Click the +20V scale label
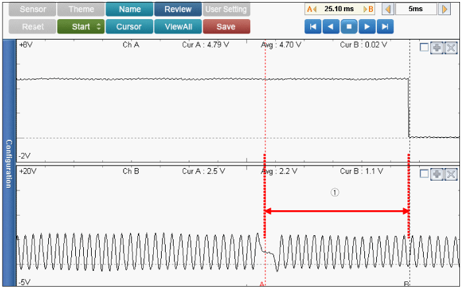 pos(28,171)
